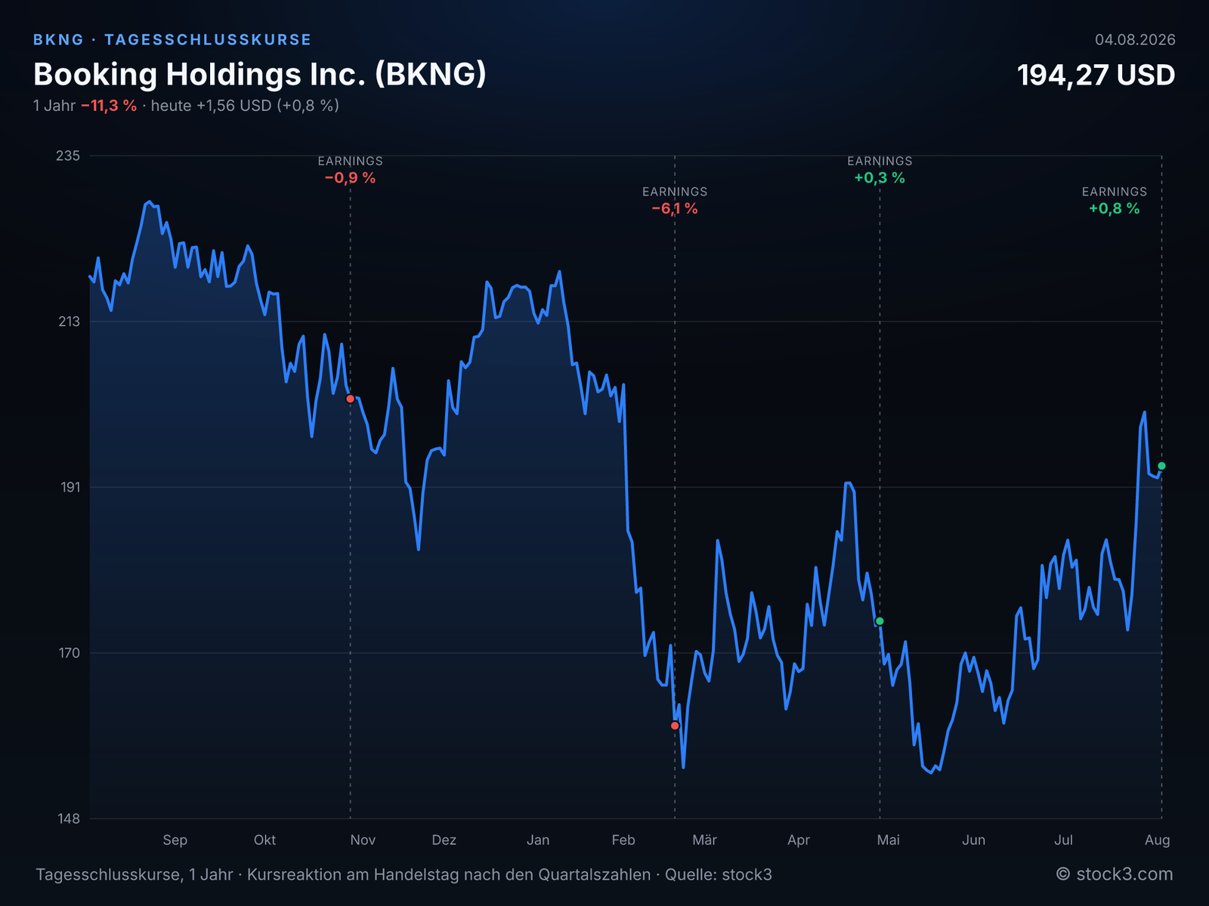
Task: Select the EARNINGS +0,3 % label
Action: pyautogui.click(x=880, y=171)
